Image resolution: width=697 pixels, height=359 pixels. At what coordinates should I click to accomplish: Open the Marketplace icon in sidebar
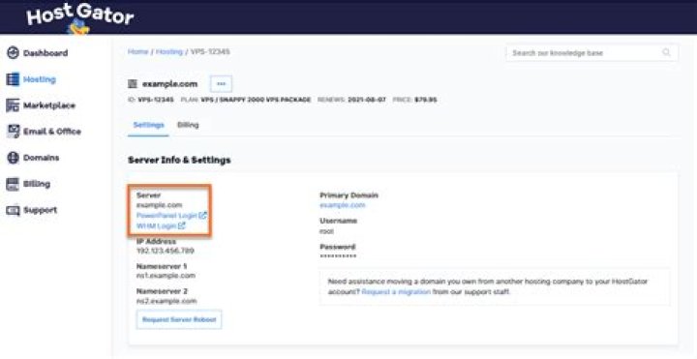tap(13, 105)
